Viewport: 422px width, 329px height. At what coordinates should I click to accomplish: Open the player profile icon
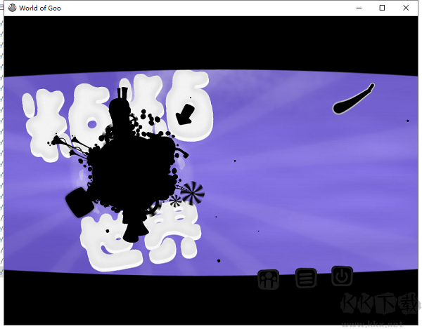click(x=269, y=279)
